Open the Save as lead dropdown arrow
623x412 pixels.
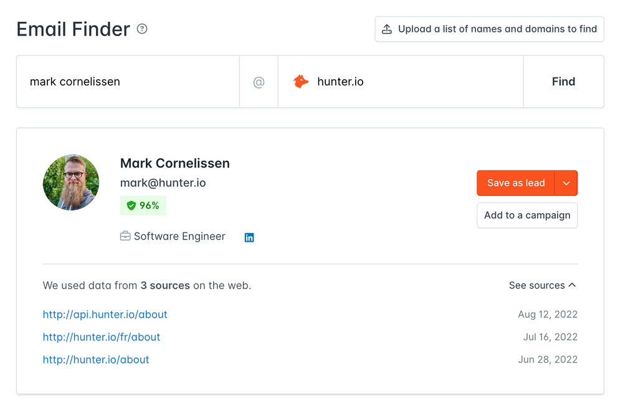click(x=566, y=183)
